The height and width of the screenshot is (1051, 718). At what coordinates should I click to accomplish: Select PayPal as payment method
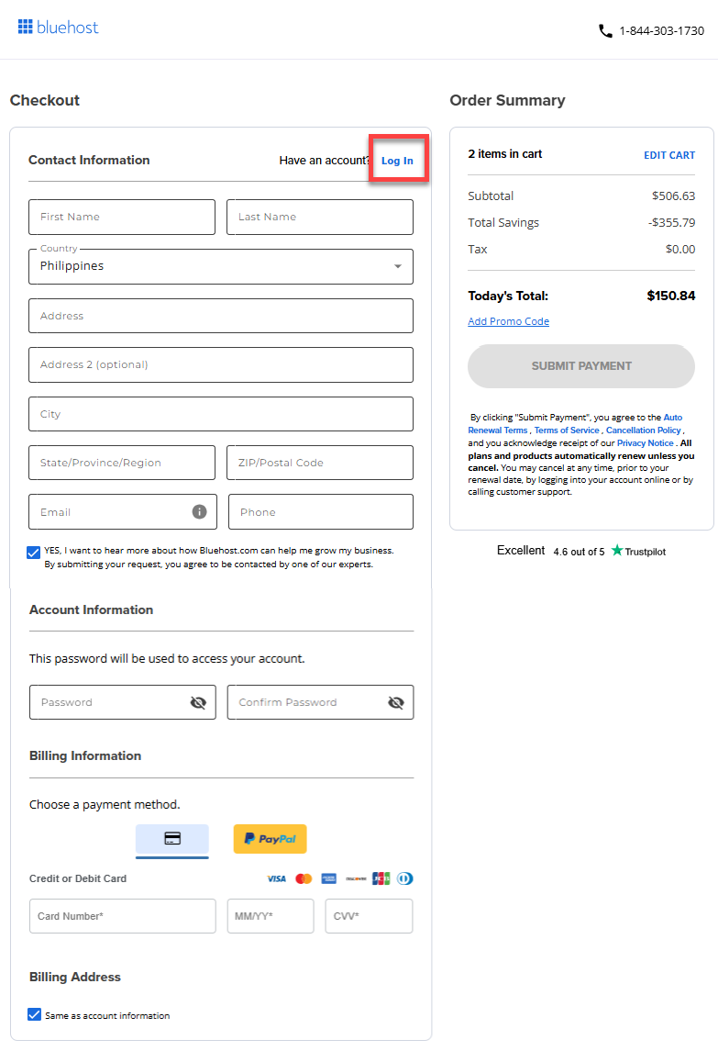pos(270,839)
